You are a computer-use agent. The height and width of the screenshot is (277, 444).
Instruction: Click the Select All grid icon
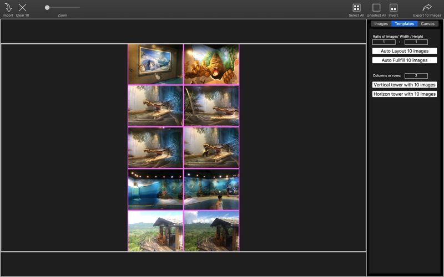click(x=356, y=8)
